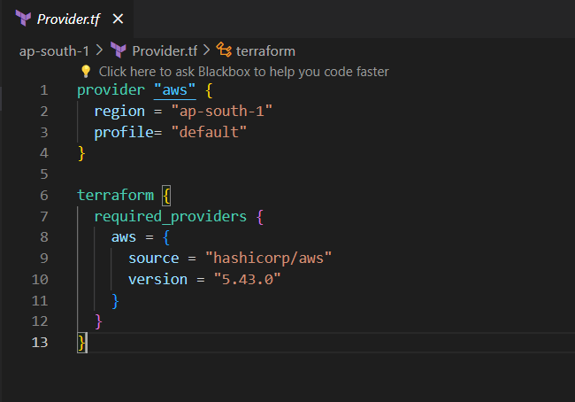Open ap-south-1 folder breadcrumb
575x402 pixels.
tap(54, 51)
